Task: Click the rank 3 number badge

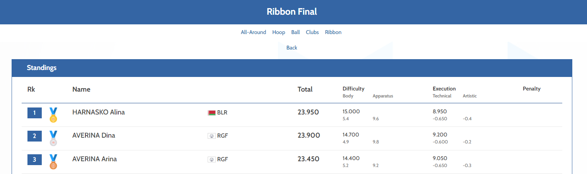Action: click(34, 159)
